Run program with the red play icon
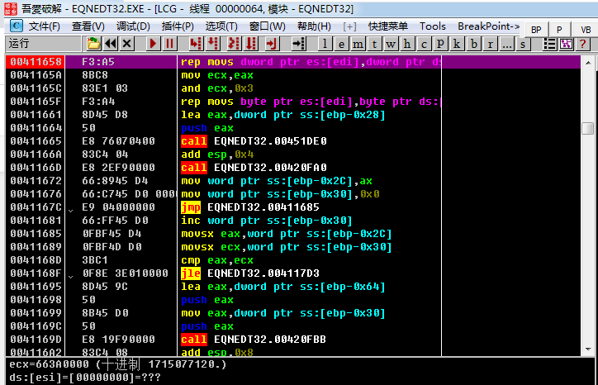The image size is (598, 385). [153, 44]
